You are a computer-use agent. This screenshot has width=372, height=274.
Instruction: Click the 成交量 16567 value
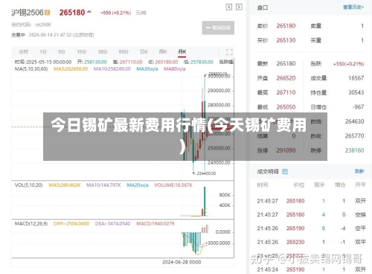coord(356,78)
